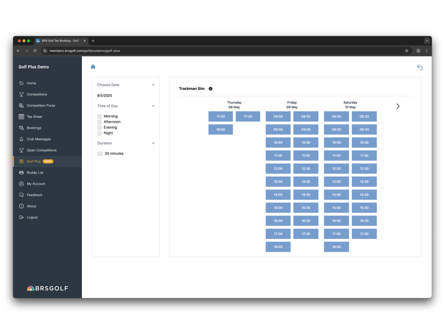Collapse the Choose Date section
Screen dimensions: 445x334
pyautogui.click(x=153, y=85)
